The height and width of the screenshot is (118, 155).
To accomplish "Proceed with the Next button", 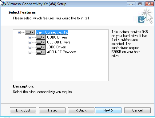I will click(108, 110).
